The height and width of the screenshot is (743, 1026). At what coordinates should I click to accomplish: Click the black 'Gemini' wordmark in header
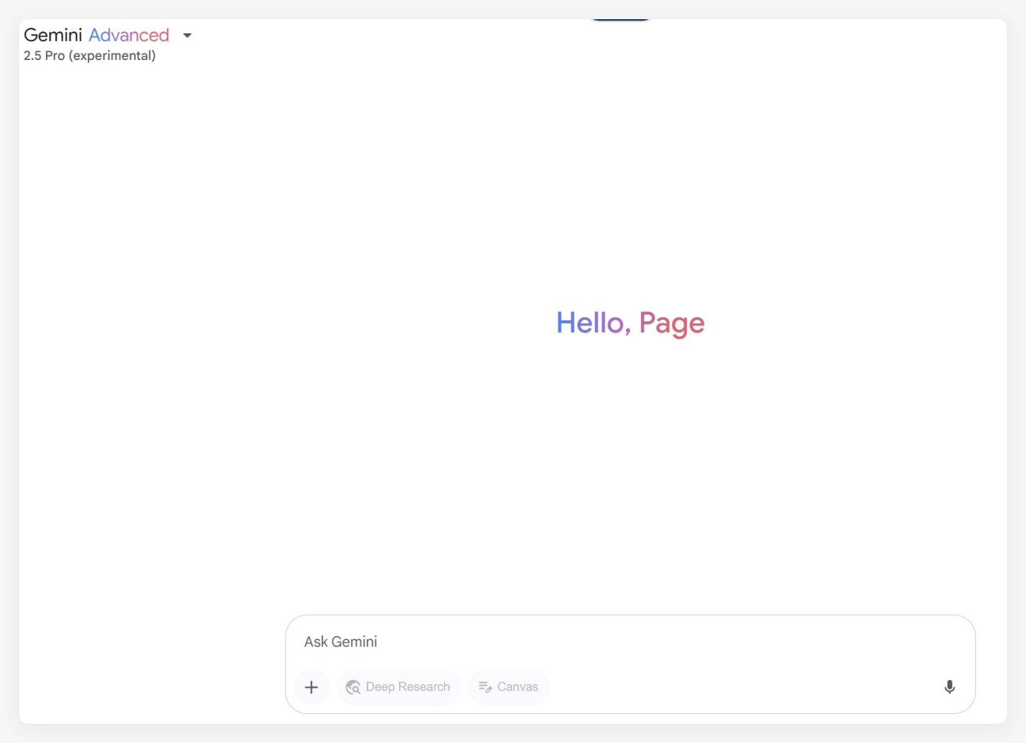coord(52,36)
